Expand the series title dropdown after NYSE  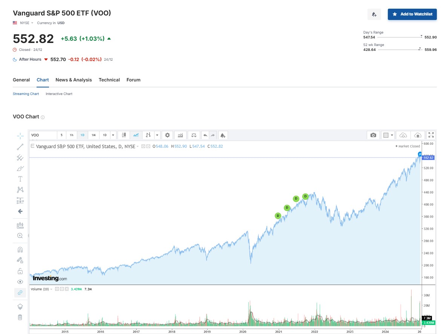point(138,146)
